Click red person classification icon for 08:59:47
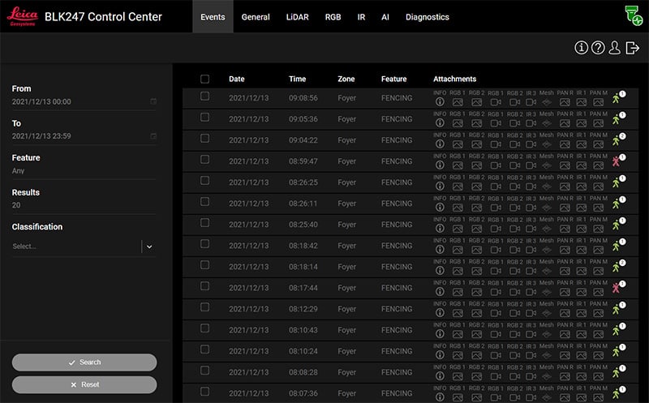Screen dimensions: 649x403 click(x=616, y=161)
